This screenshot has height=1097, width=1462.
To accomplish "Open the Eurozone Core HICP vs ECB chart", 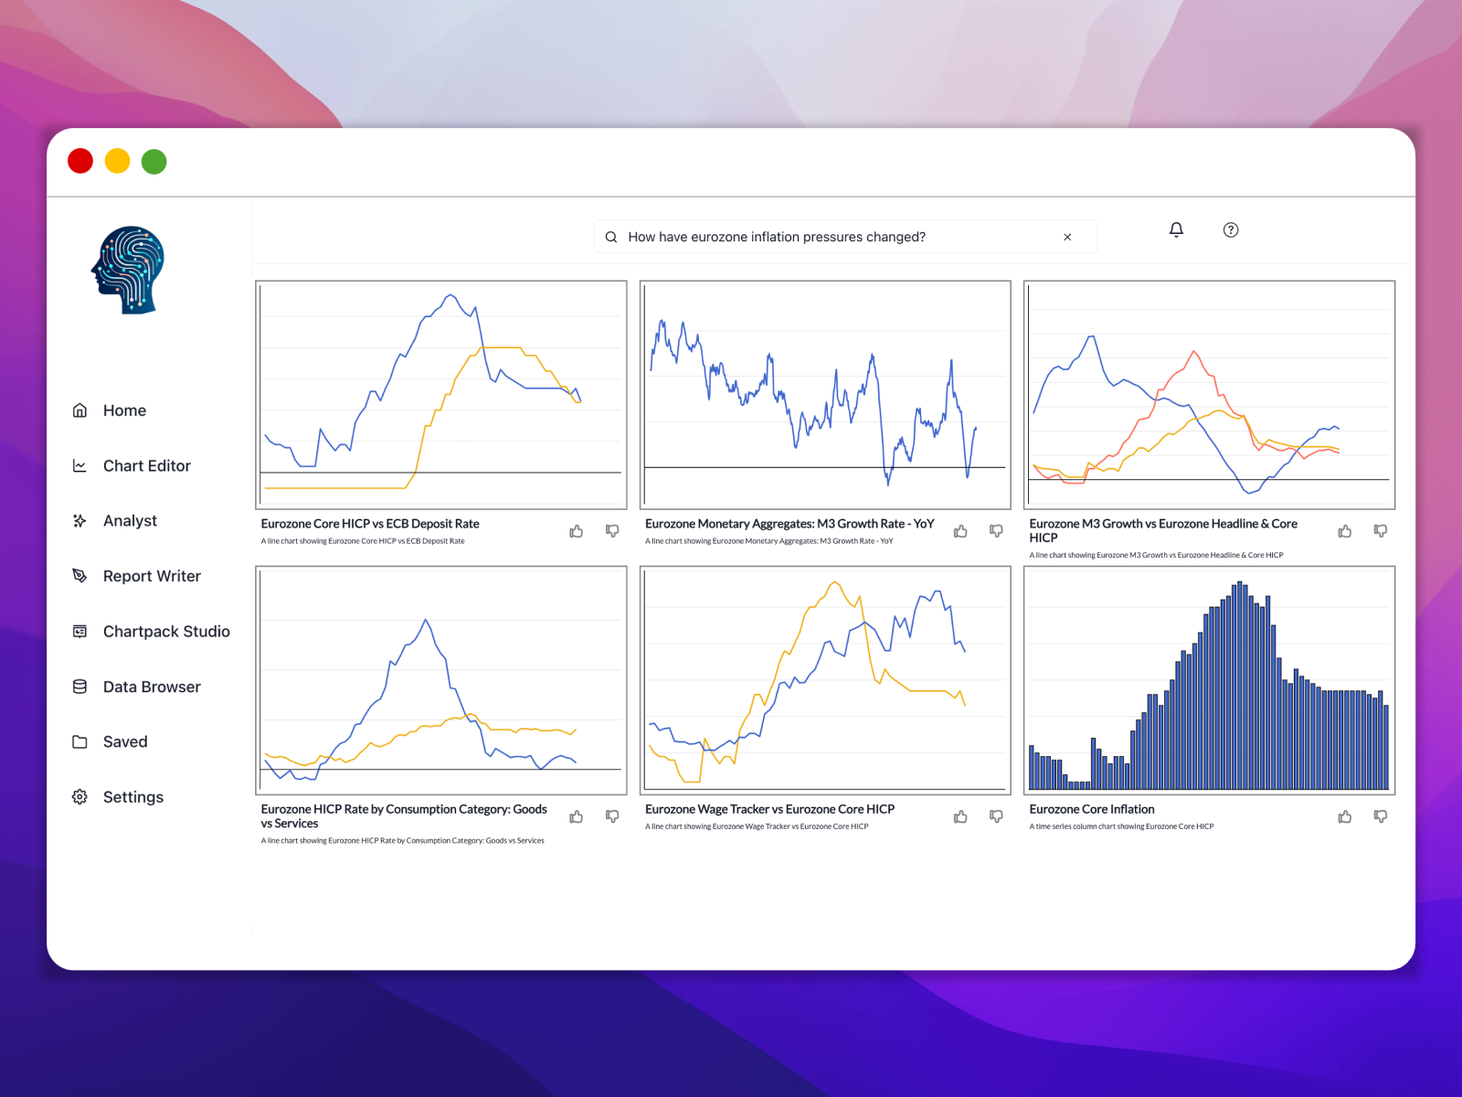I will [441, 393].
